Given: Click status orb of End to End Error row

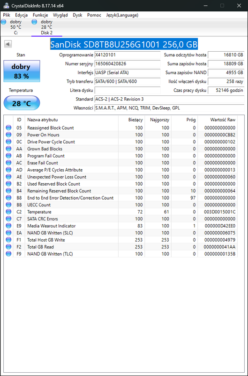Looking at the screenshot, I should pyautogui.click(x=8, y=197).
